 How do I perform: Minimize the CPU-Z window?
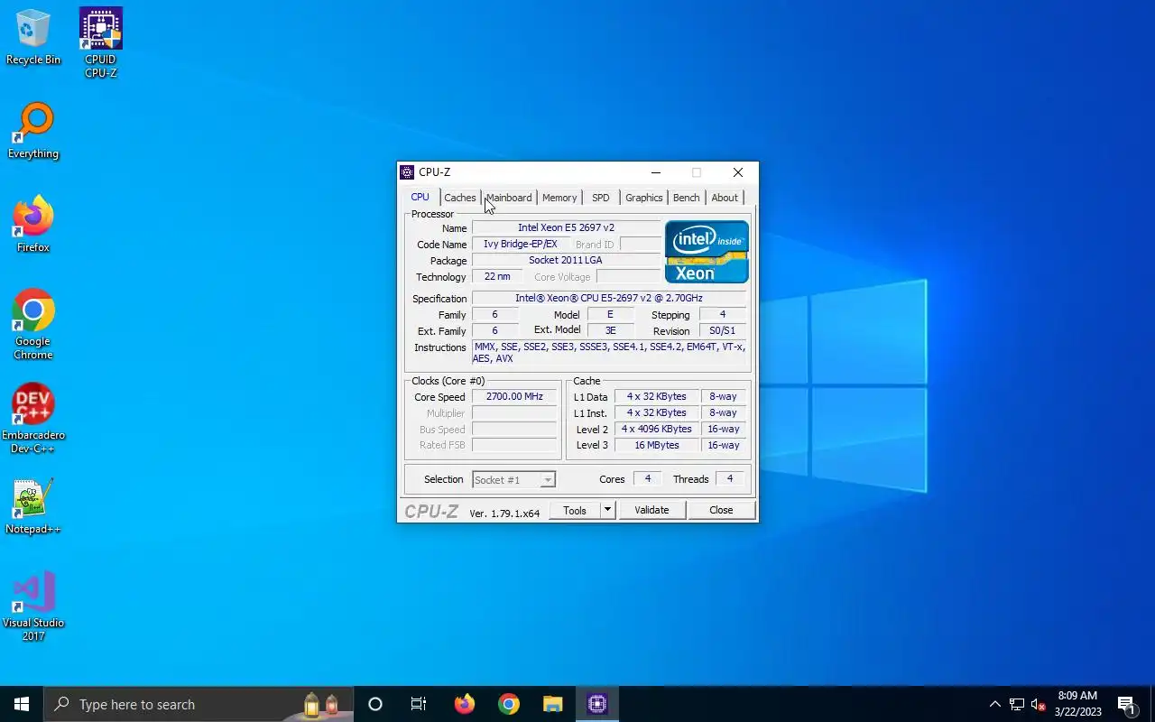point(656,172)
